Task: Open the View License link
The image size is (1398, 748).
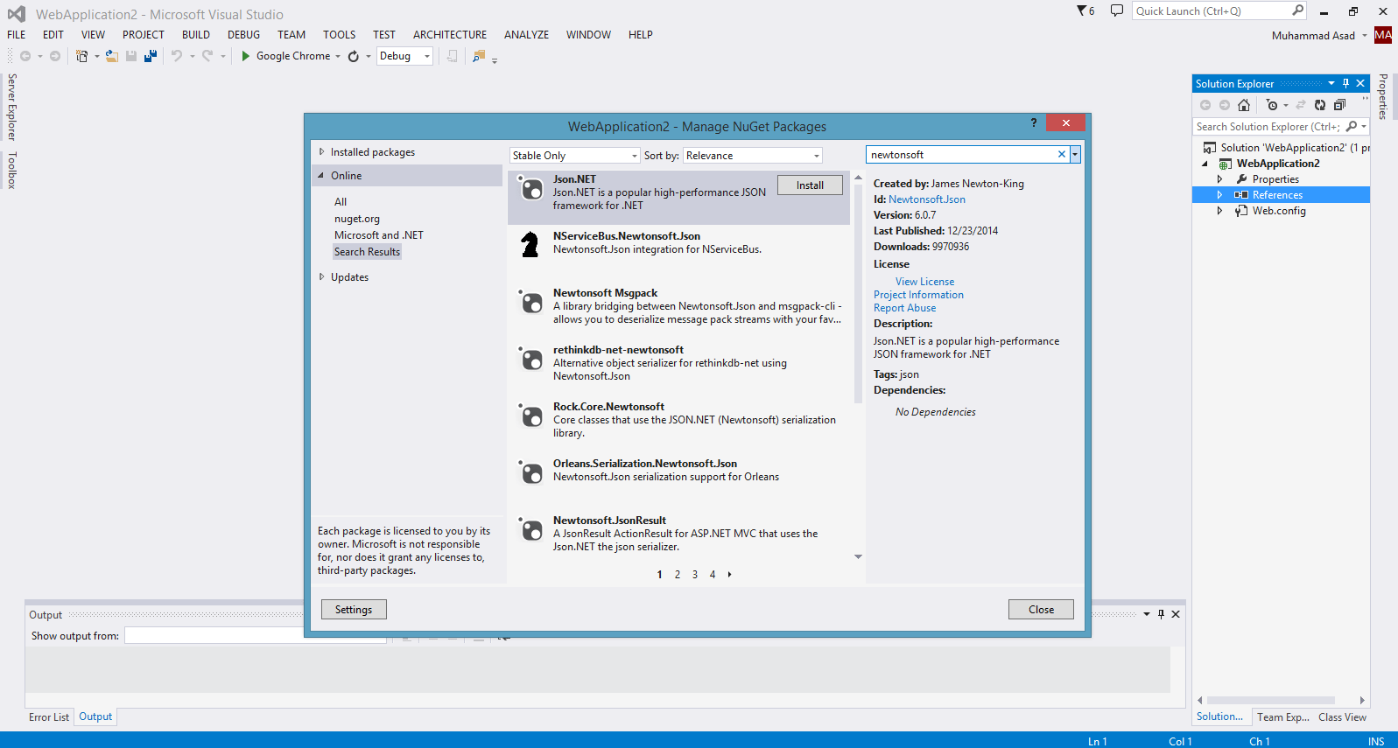Action: click(x=924, y=282)
